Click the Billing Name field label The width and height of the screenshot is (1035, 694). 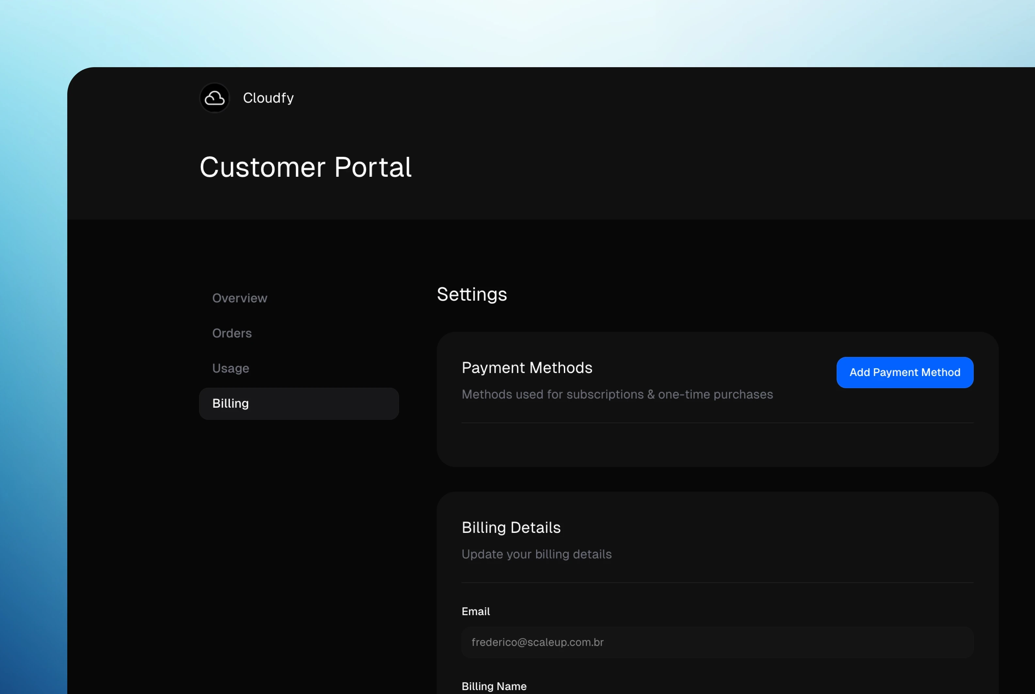pyautogui.click(x=494, y=686)
